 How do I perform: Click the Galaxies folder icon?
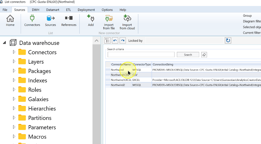22,99
